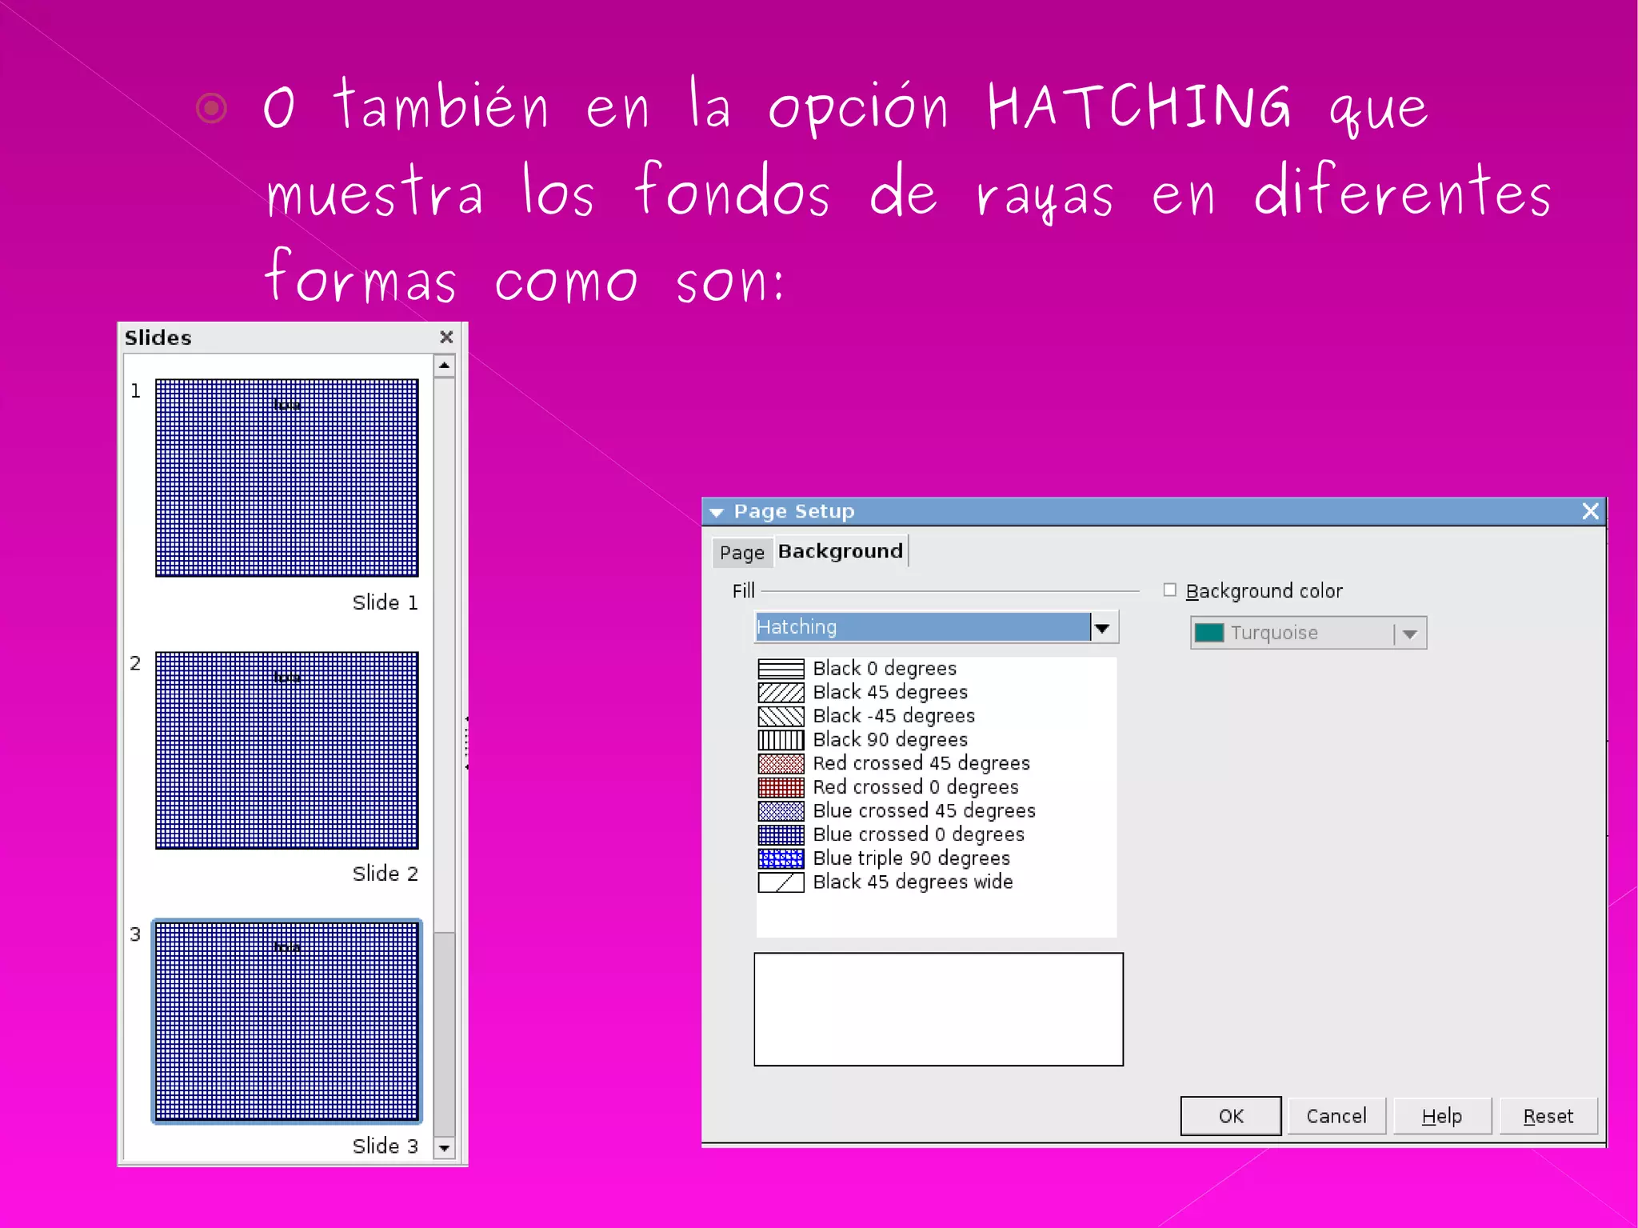Click the 'Slide 3' label
The image size is (1638, 1228).
(385, 1146)
